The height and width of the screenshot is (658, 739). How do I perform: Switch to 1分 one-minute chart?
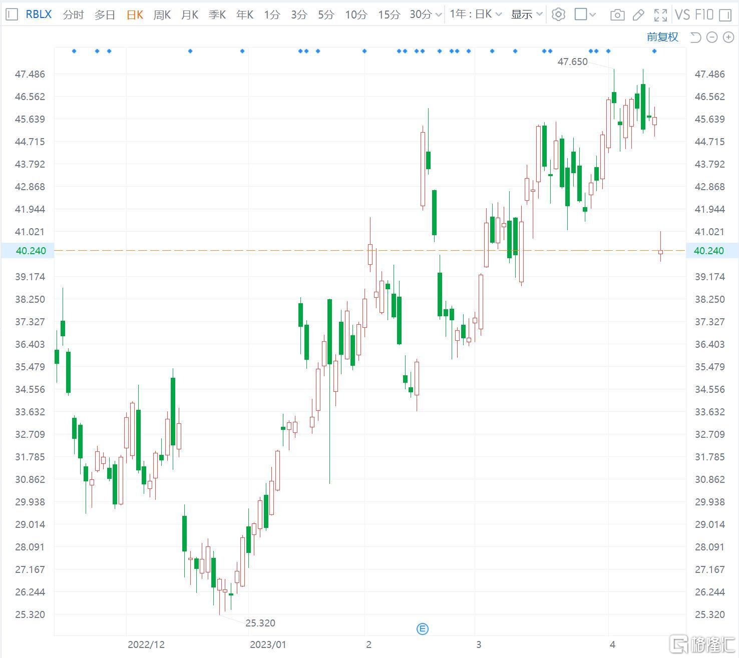[x=272, y=15]
